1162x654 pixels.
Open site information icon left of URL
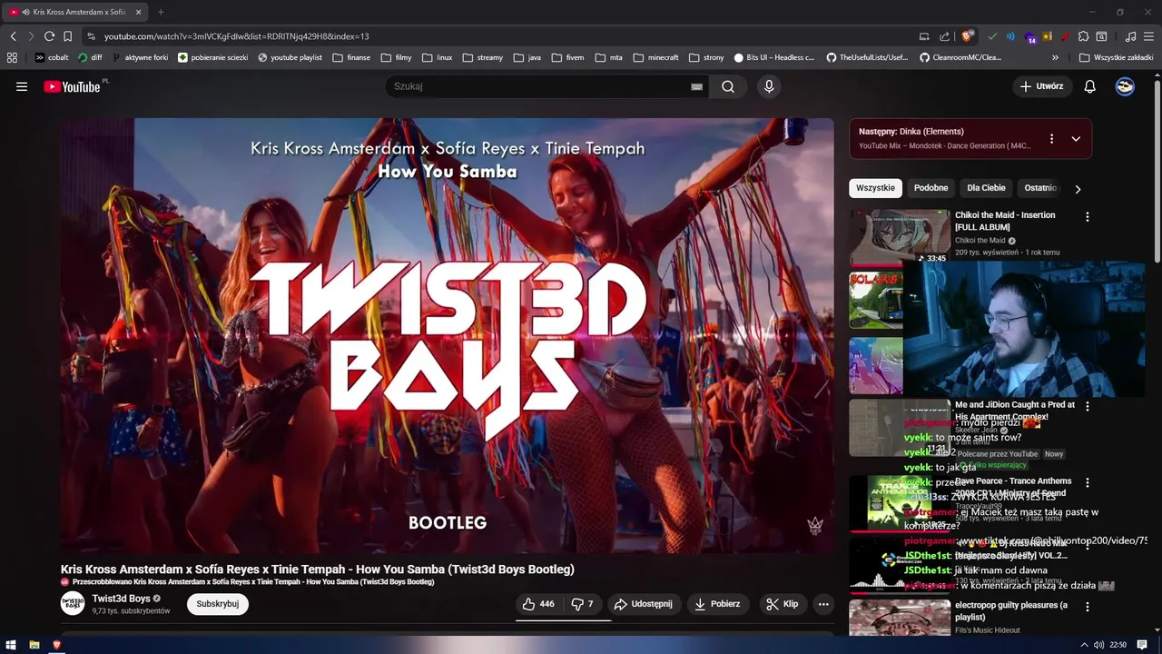[91, 36]
